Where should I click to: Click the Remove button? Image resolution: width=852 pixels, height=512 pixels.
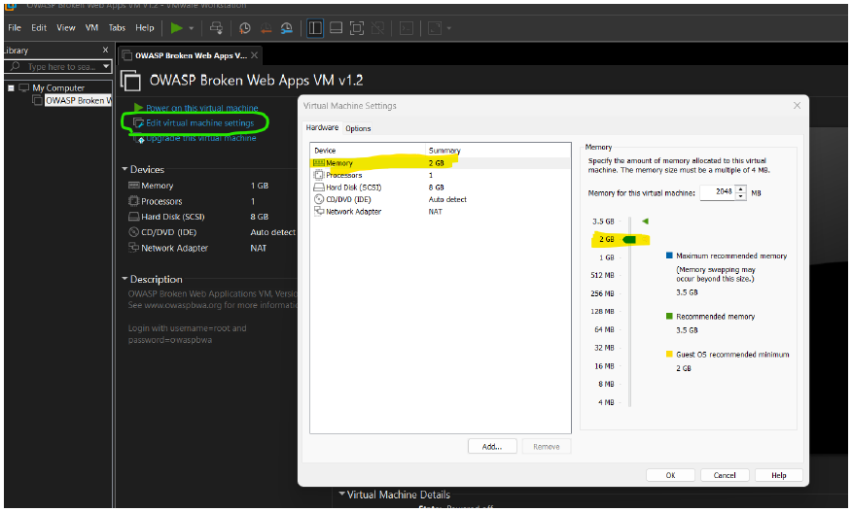(546, 446)
